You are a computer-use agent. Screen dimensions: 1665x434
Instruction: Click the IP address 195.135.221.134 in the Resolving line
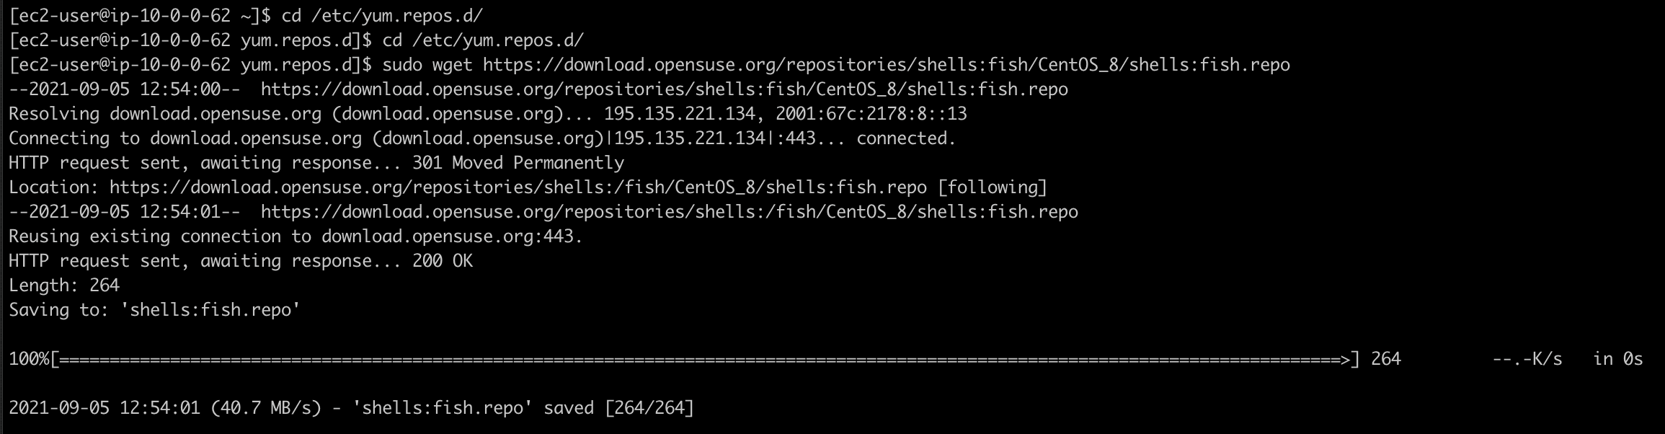click(x=680, y=114)
